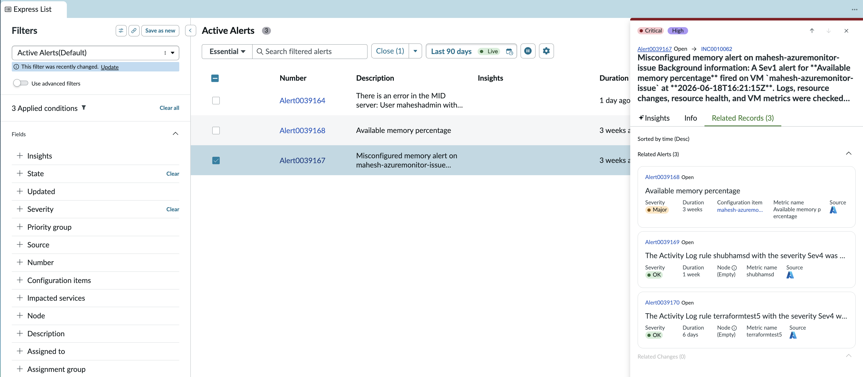Open incident INC0010062 link

click(x=716, y=49)
